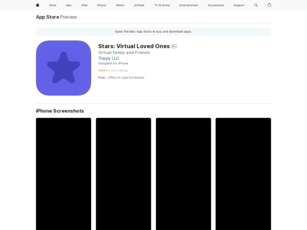Viewport: 307px width, 230px height.
Task: Click the Stars app icon
Action: 63,68
